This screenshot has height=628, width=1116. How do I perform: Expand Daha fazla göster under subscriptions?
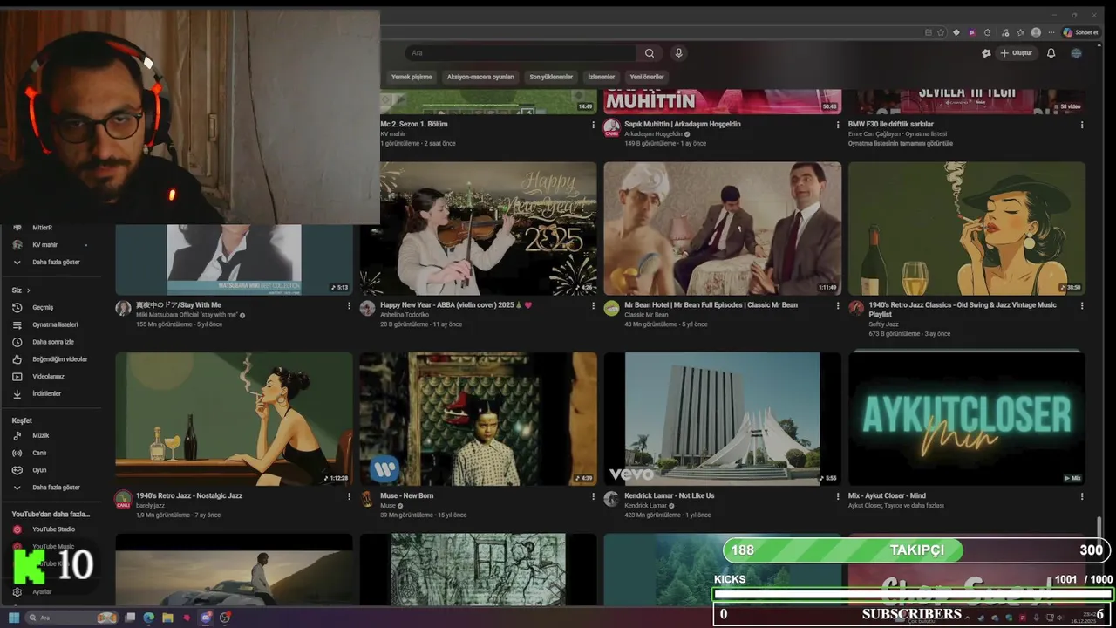(58, 262)
